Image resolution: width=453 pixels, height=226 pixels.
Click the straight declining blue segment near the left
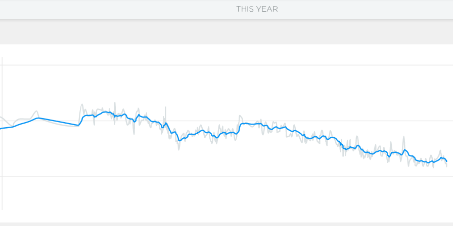[x=58, y=122]
